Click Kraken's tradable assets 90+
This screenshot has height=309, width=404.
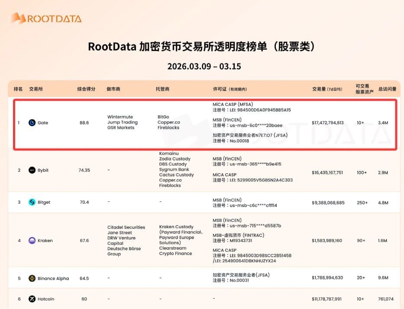[361, 241]
